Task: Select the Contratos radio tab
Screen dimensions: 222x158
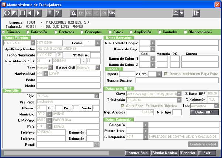Action: 56,32
